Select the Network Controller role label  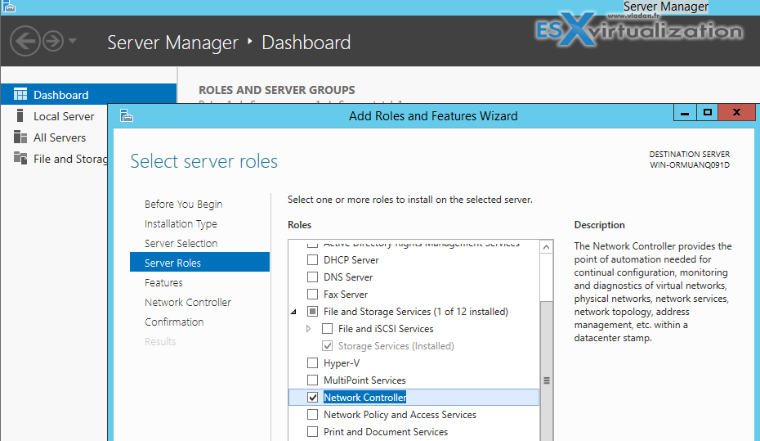tap(365, 398)
